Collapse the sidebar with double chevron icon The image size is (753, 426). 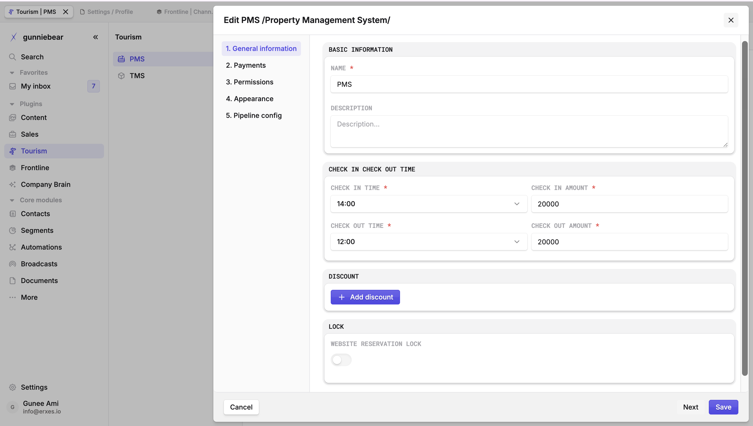point(95,37)
